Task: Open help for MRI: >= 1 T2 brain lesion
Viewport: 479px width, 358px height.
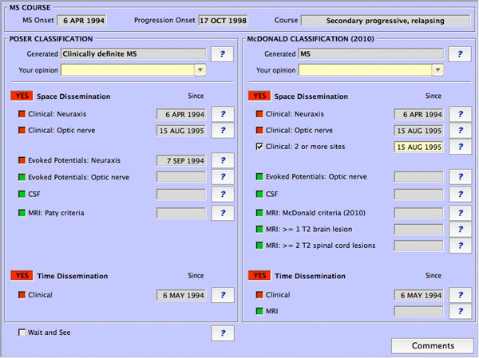Action: coord(461,230)
